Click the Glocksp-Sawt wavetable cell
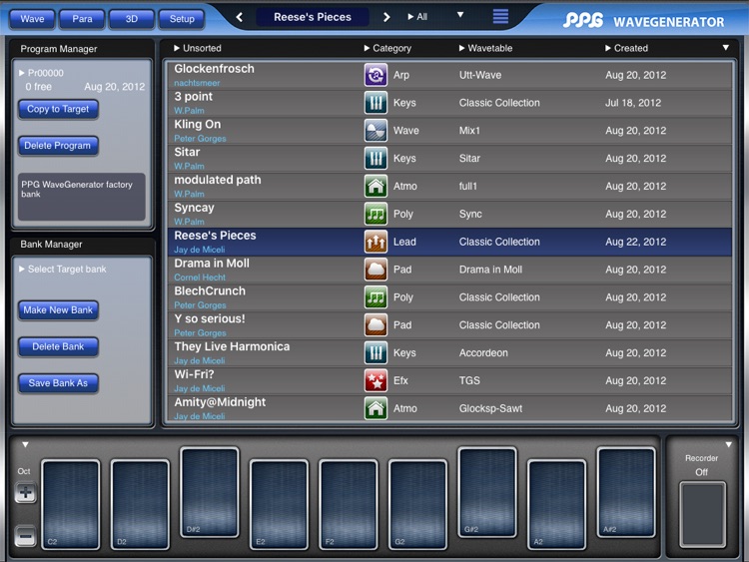749x562 pixels. point(490,408)
